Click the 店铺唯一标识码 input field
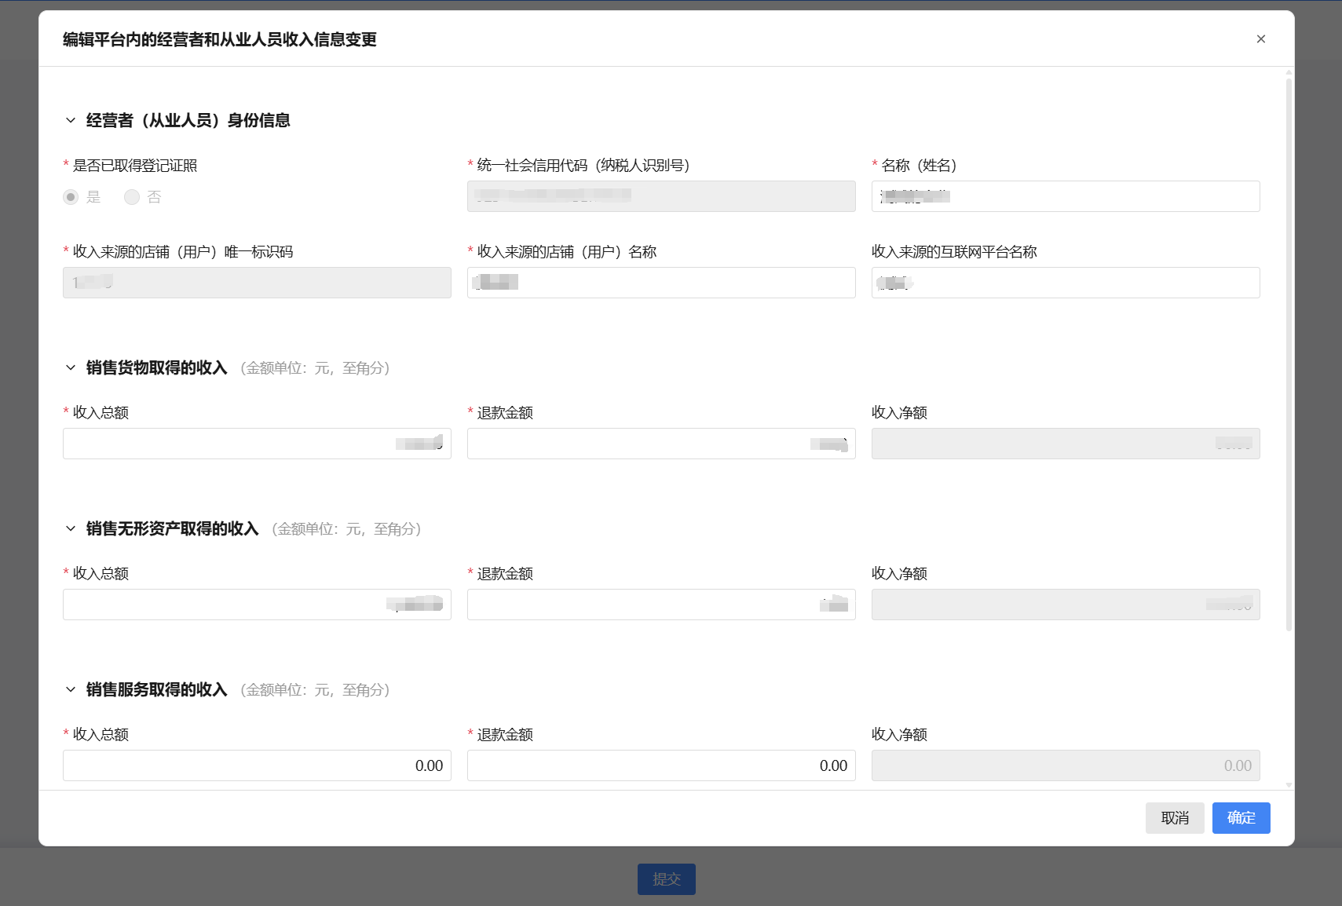Screen dimensions: 1342x906 (x=257, y=283)
